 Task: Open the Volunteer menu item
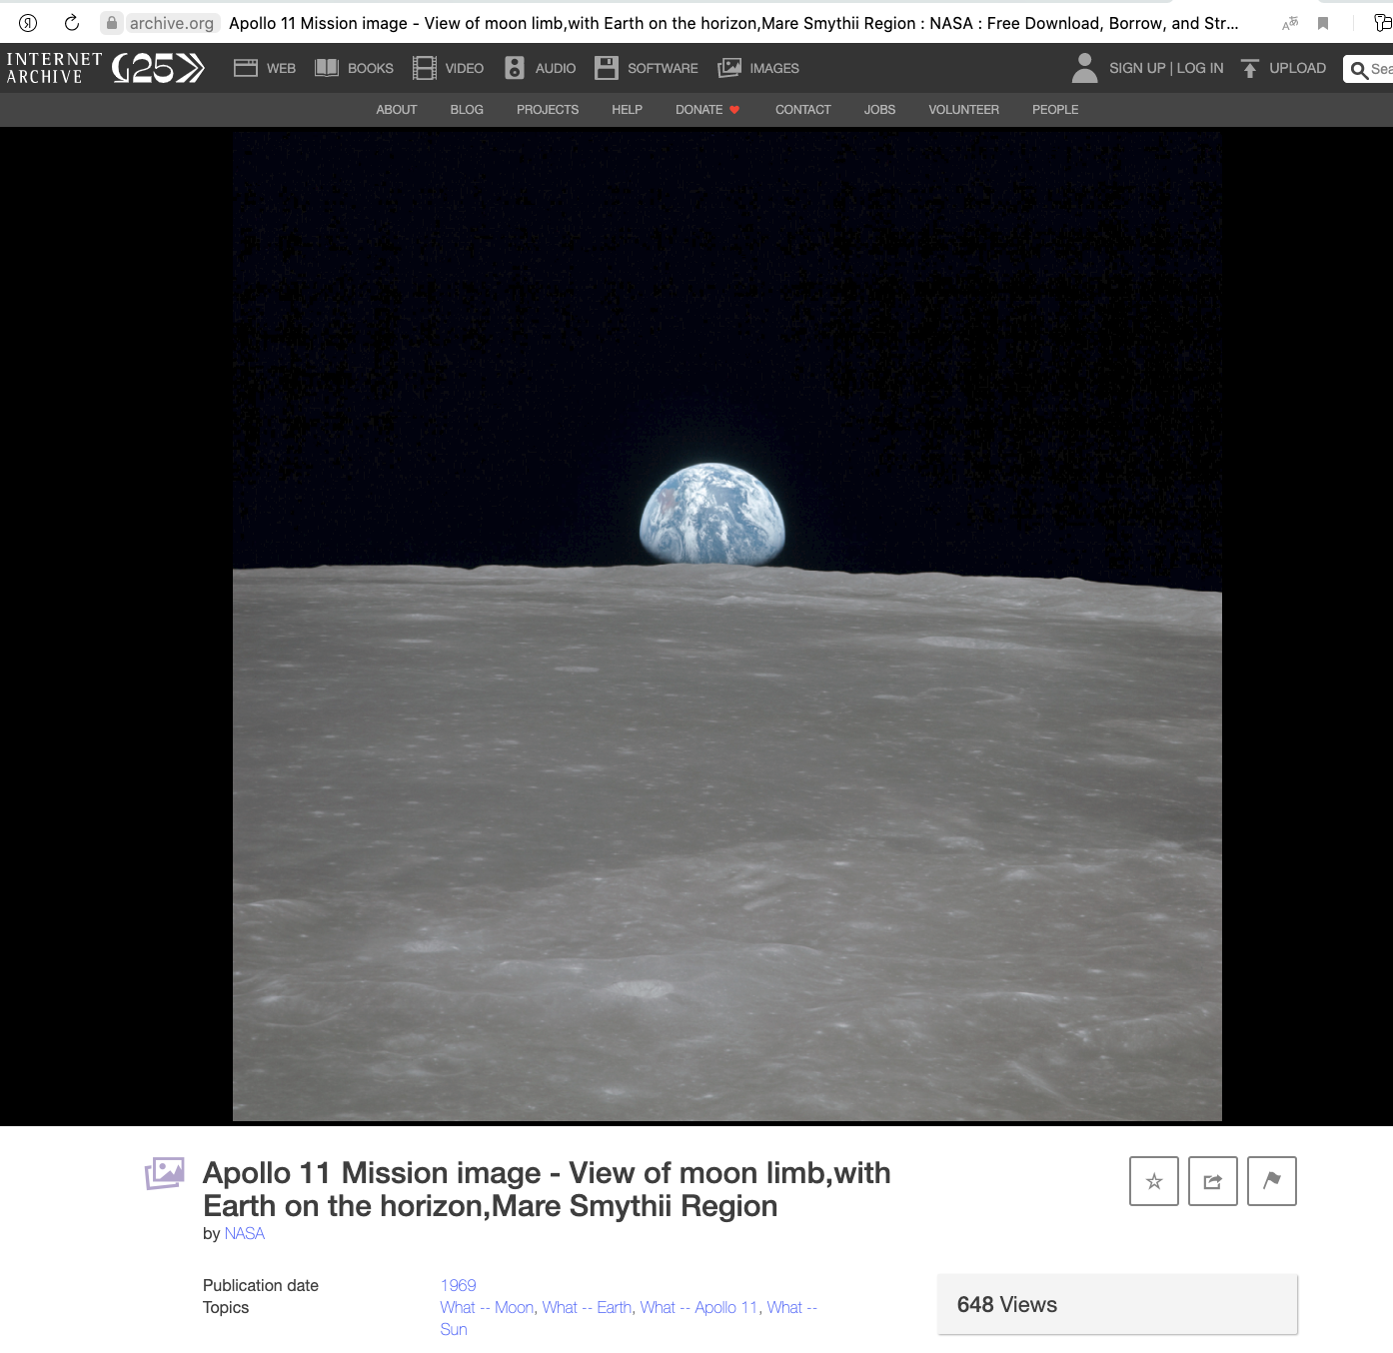[x=963, y=110]
